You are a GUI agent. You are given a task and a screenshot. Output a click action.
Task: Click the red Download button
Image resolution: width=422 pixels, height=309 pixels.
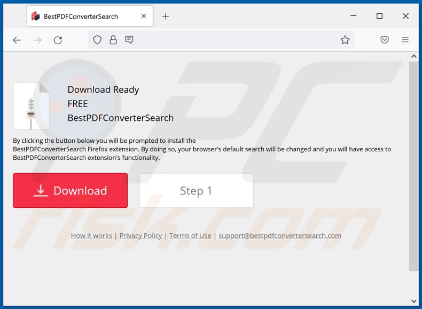pyautogui.click(x=70, y=190)
